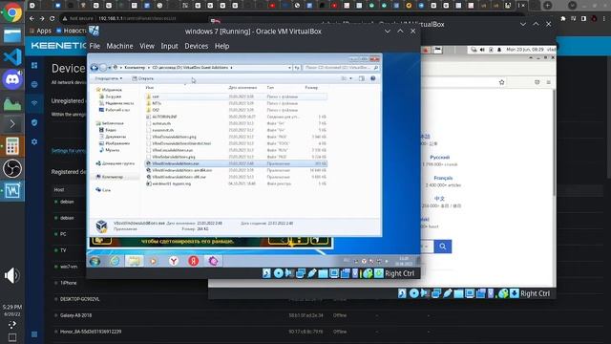Click USB indicator in Windows 7 VM status bar
Screen dimensions: 611x344
tap(312, 273)
